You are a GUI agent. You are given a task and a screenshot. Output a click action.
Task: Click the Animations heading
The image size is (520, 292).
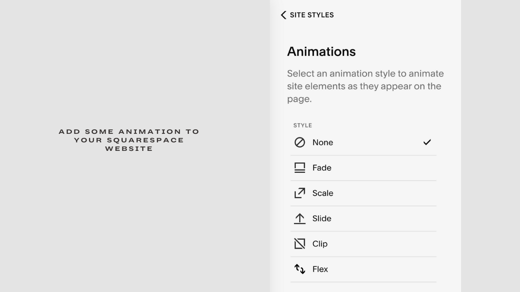pos(321,52)
